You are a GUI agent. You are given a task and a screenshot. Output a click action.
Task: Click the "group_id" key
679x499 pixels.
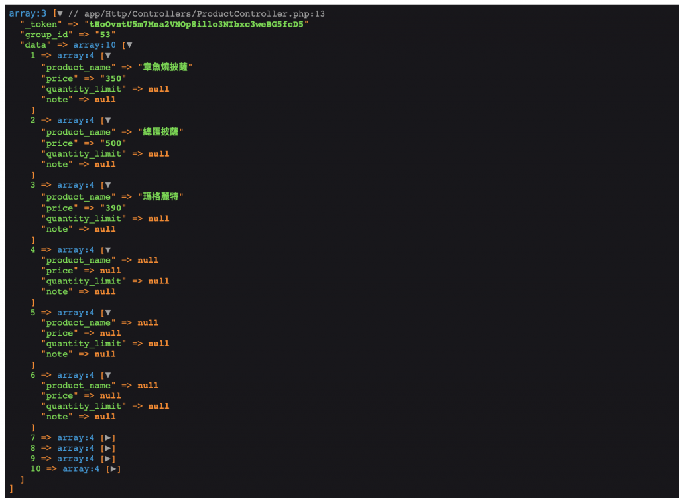46,35
